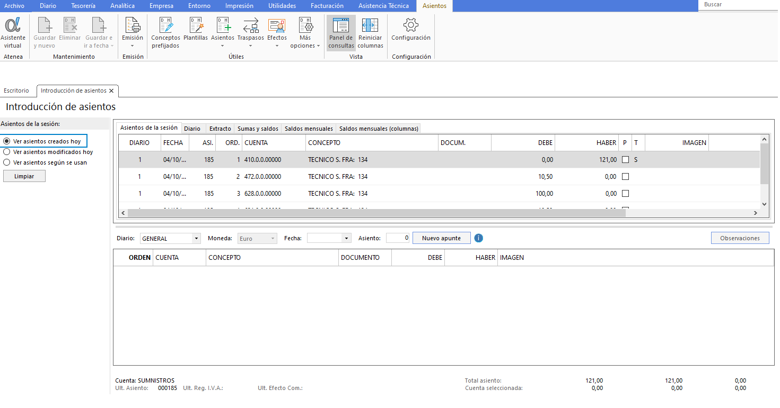This screenshot has height=408, width=780.
Task: Open the Saldos mensuales tab
Action: (x=309, y=129)
